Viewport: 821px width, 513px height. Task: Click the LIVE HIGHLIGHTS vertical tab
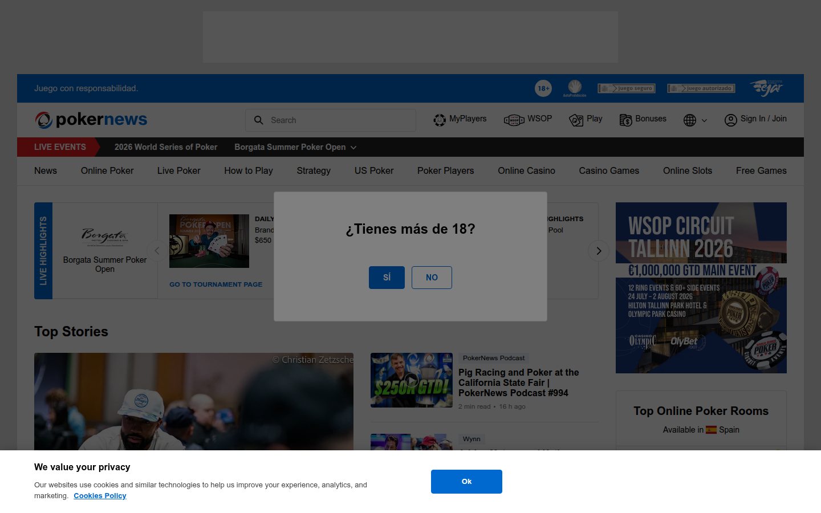pyautogui.click(x=43, y=251)
